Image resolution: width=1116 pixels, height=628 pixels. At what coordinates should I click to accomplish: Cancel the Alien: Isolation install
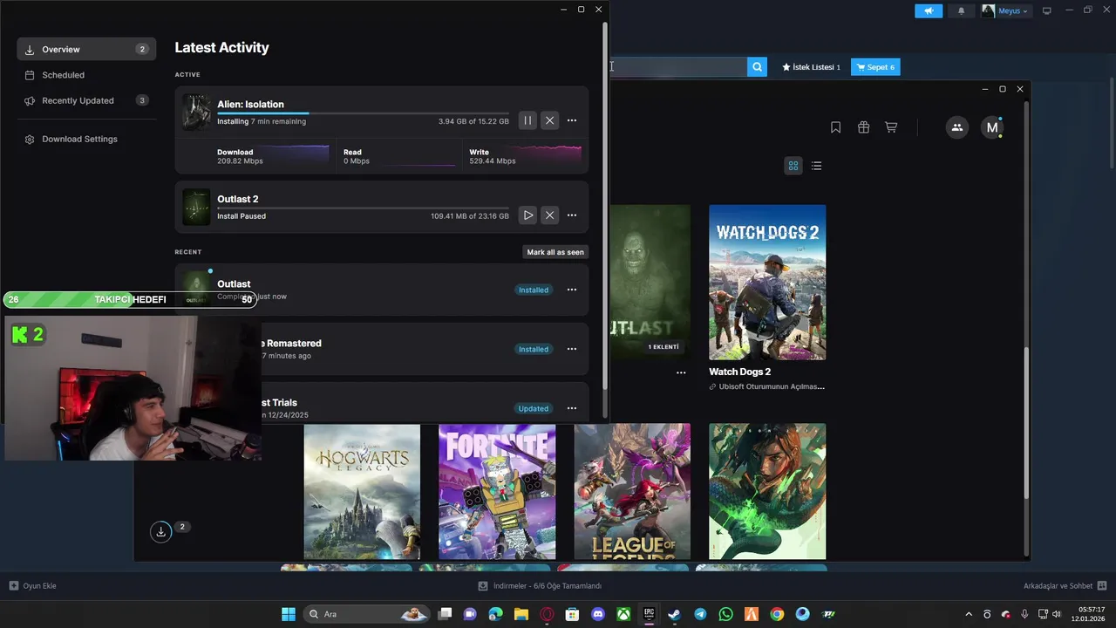pos(549,120)
